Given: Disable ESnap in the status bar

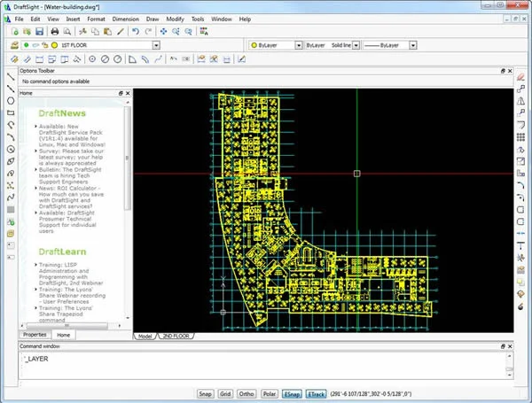Looking at the screenshot, I should point(290,391).
